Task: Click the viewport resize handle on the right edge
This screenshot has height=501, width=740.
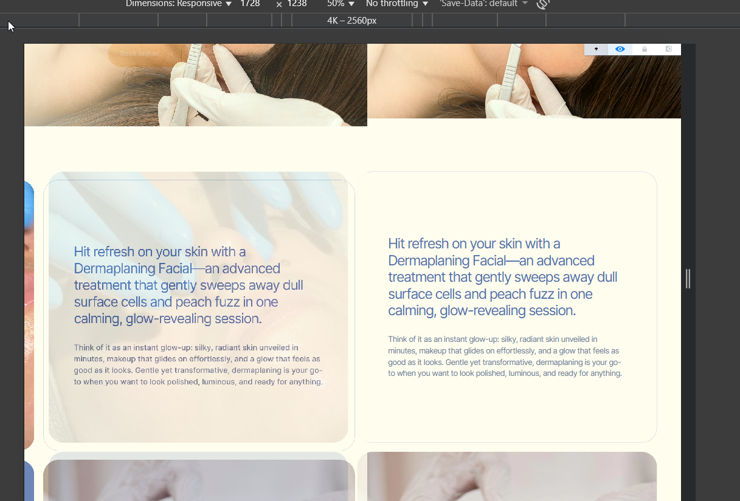Action: coord(688,279)
